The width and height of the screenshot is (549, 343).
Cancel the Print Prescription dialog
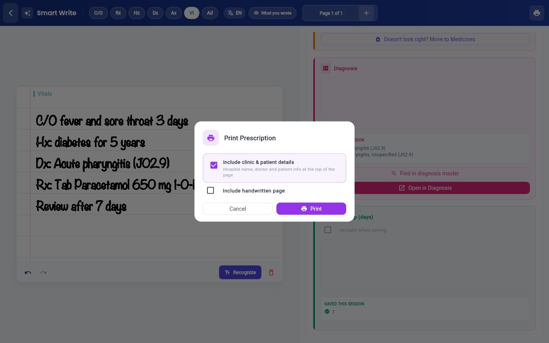coord(238,208)
